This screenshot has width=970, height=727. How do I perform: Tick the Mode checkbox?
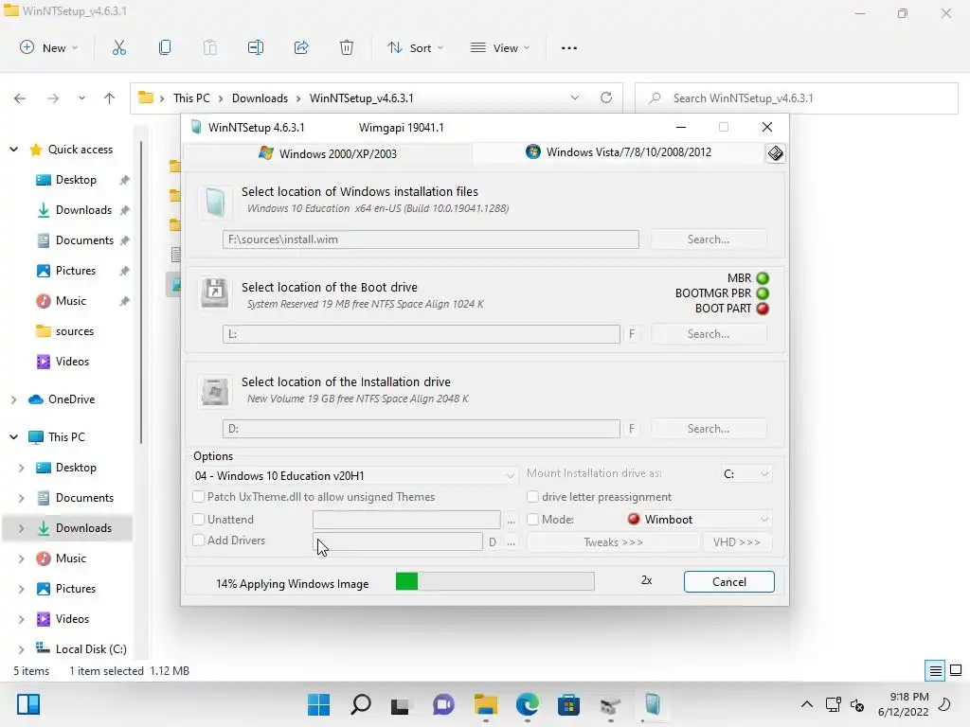point(532,520)
